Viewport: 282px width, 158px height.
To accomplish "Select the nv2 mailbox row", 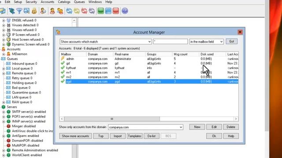I will (149, 77).
